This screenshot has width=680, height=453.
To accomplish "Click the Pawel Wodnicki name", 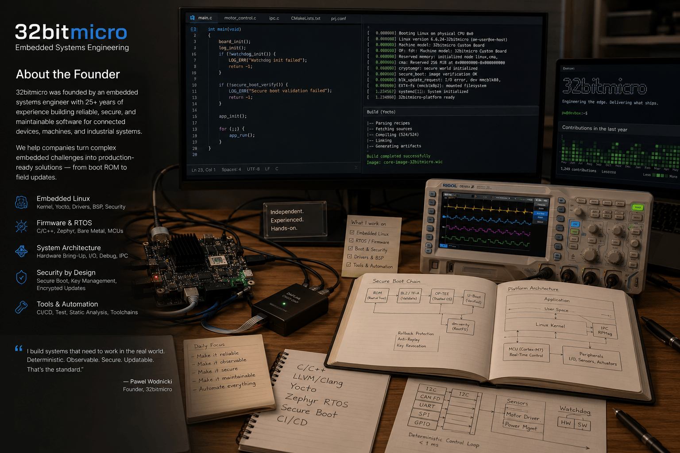I will pyautogui.click(x=151, y=381).
